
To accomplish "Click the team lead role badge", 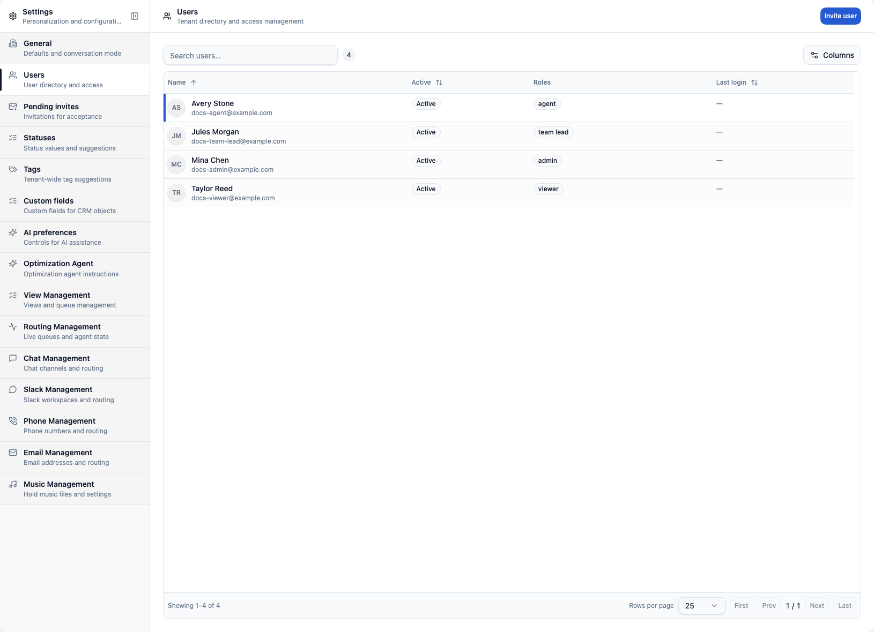I will tap(553, 132).
